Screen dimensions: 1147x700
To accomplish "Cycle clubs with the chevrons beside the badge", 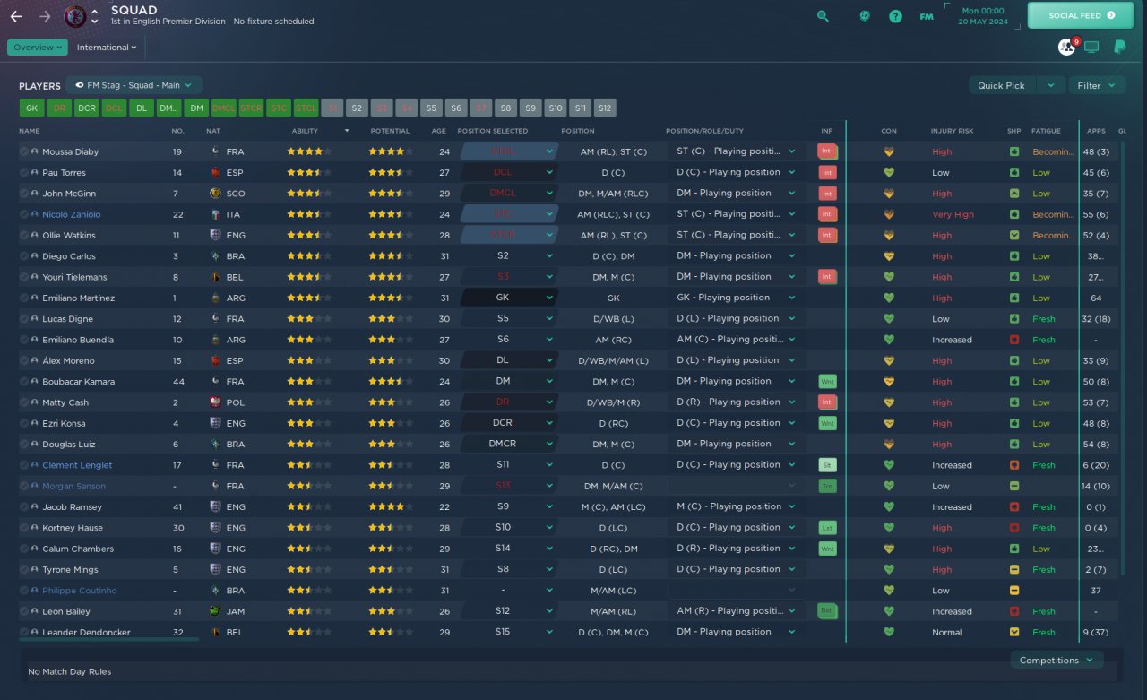I will pos(96,16).
